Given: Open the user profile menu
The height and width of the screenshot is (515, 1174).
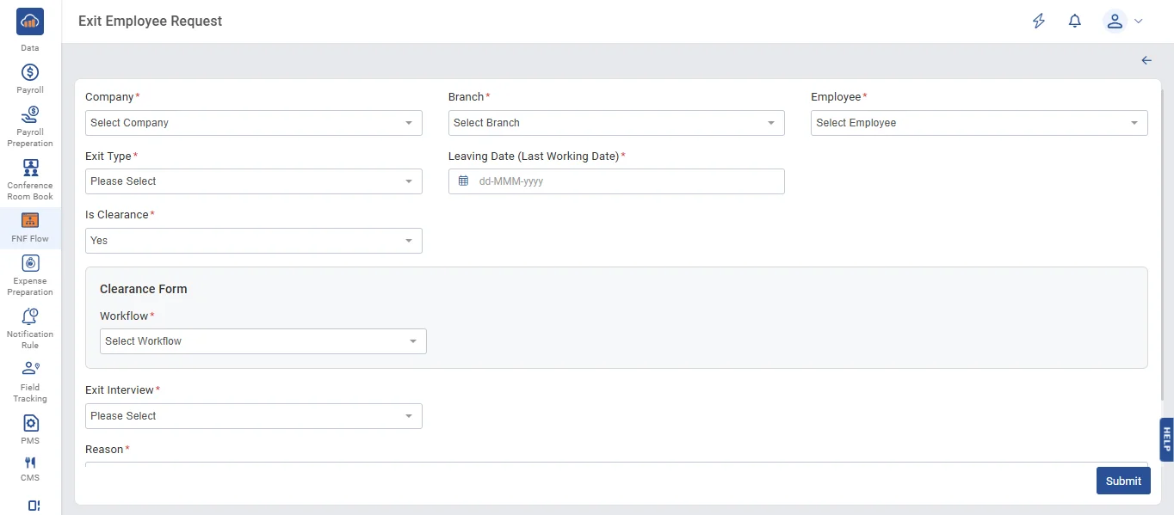Looking at the screenshot, I should pyautogui.click(x=1122, y=21).
